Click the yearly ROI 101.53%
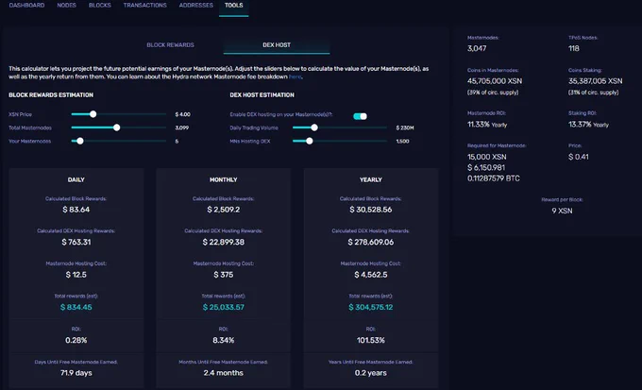This screenshot has height=390, width=642. pyautogui.click(x=371, y=341)
